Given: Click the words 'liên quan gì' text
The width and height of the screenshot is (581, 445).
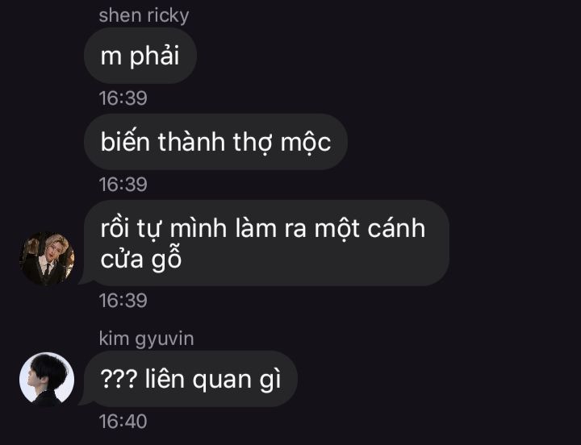Looking at the screenshot, I should click(213, 380).
